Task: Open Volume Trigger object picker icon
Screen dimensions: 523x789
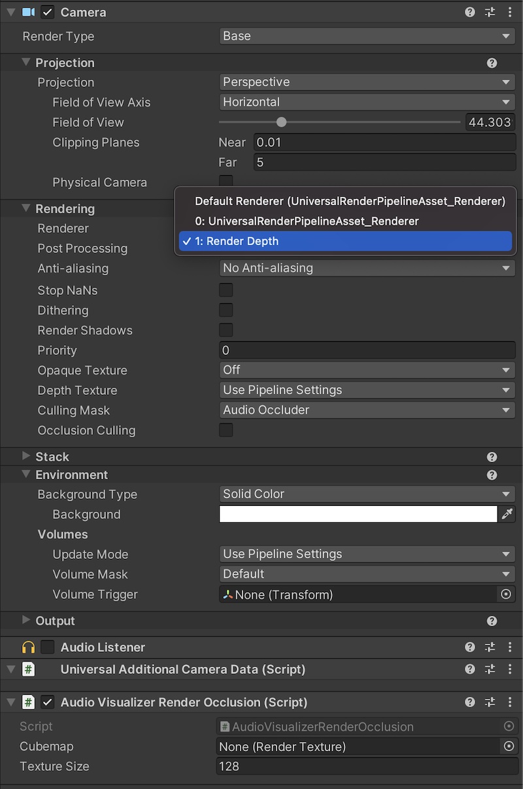Action: tap(505, 595)
